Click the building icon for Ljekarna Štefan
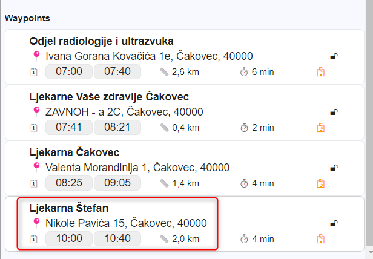The height and width of the screenshot is (259, 373). 321,239
